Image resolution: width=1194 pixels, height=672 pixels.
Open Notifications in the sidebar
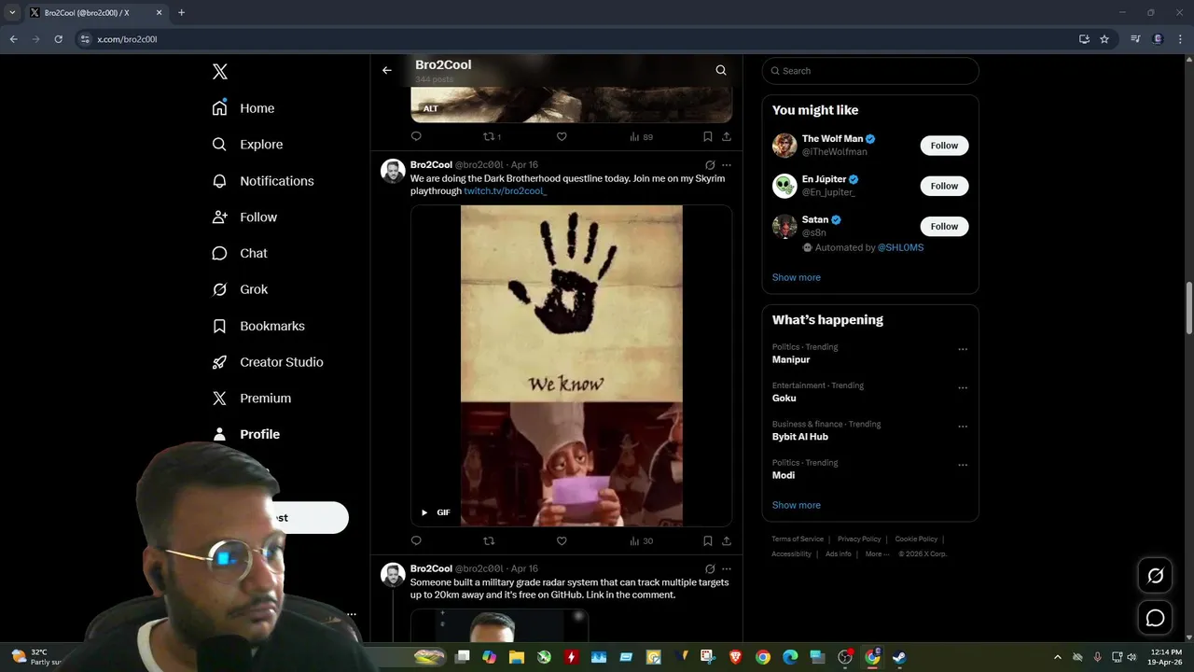coord(263,181)
